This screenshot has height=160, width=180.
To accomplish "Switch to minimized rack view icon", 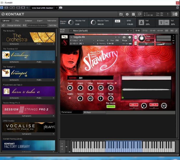I will coord(139,14).
